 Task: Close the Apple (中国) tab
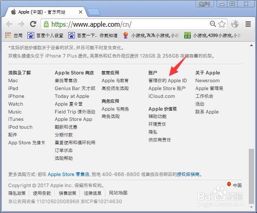[x=81, y=12]
